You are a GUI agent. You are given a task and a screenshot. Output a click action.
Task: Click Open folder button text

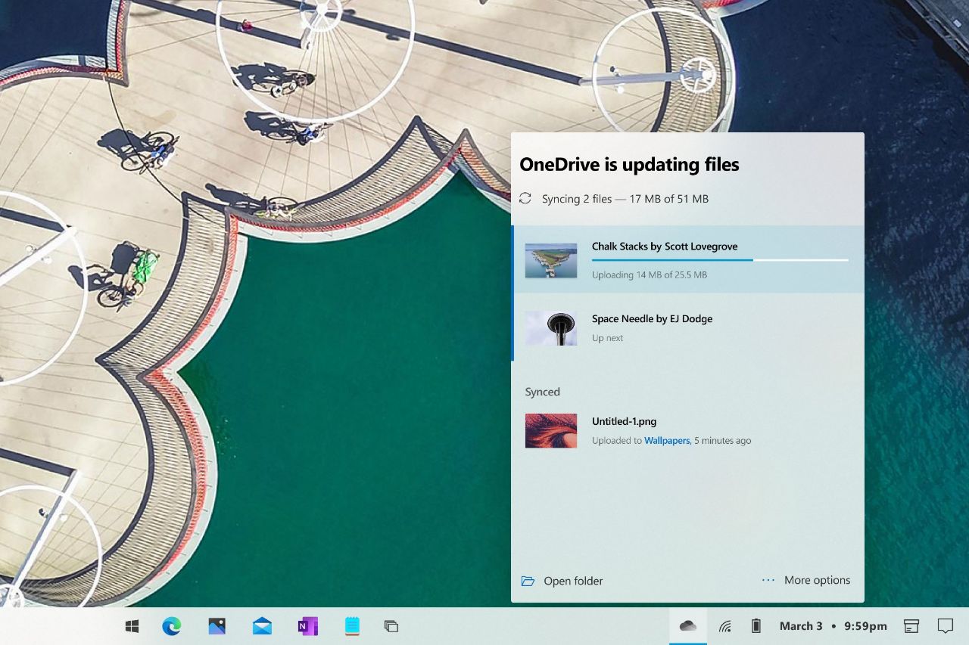click(573, 581)
